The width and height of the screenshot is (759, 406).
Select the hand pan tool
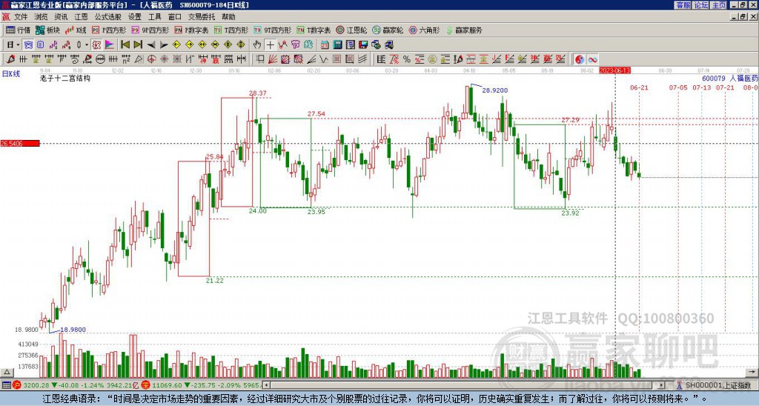[257, 44]
